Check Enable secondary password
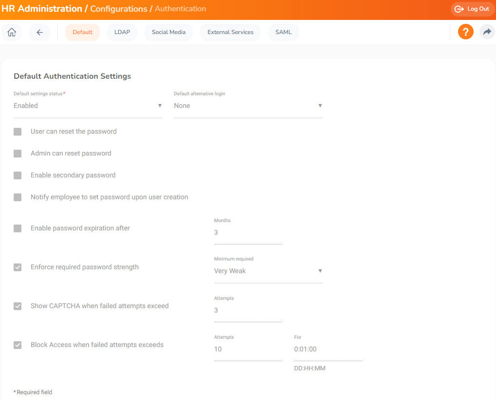 pos(18,175)
